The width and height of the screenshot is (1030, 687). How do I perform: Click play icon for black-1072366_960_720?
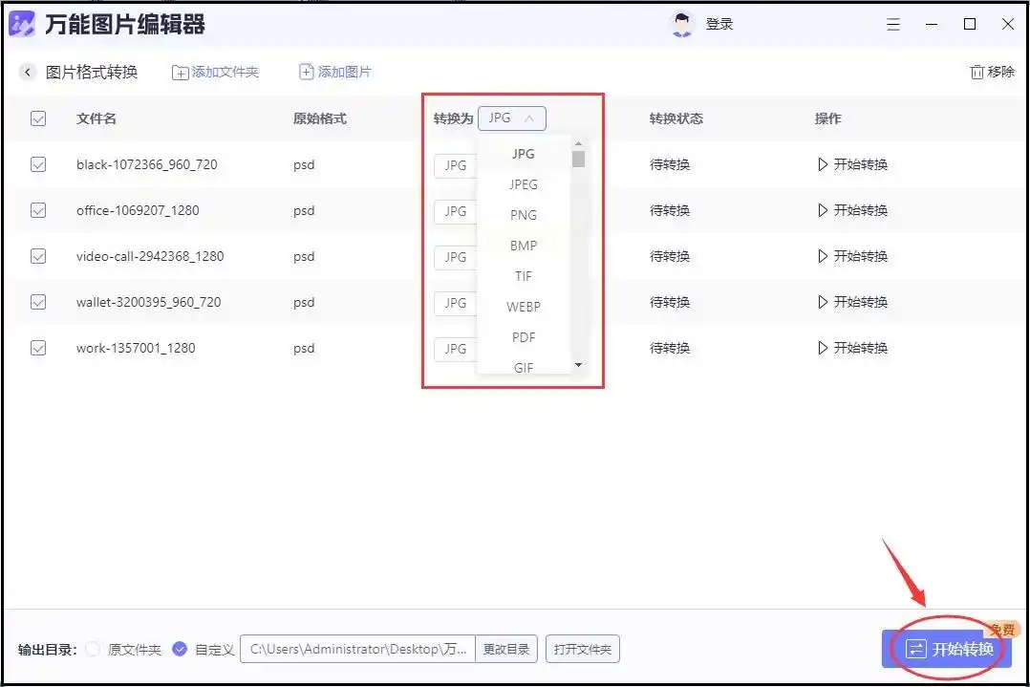point(823,164)
